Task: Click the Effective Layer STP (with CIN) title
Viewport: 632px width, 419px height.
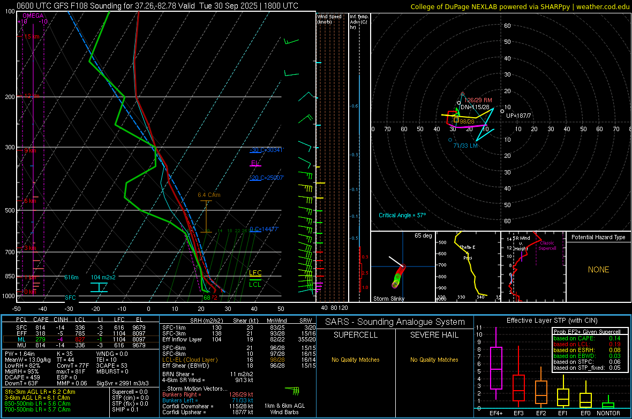Action: 552,321
